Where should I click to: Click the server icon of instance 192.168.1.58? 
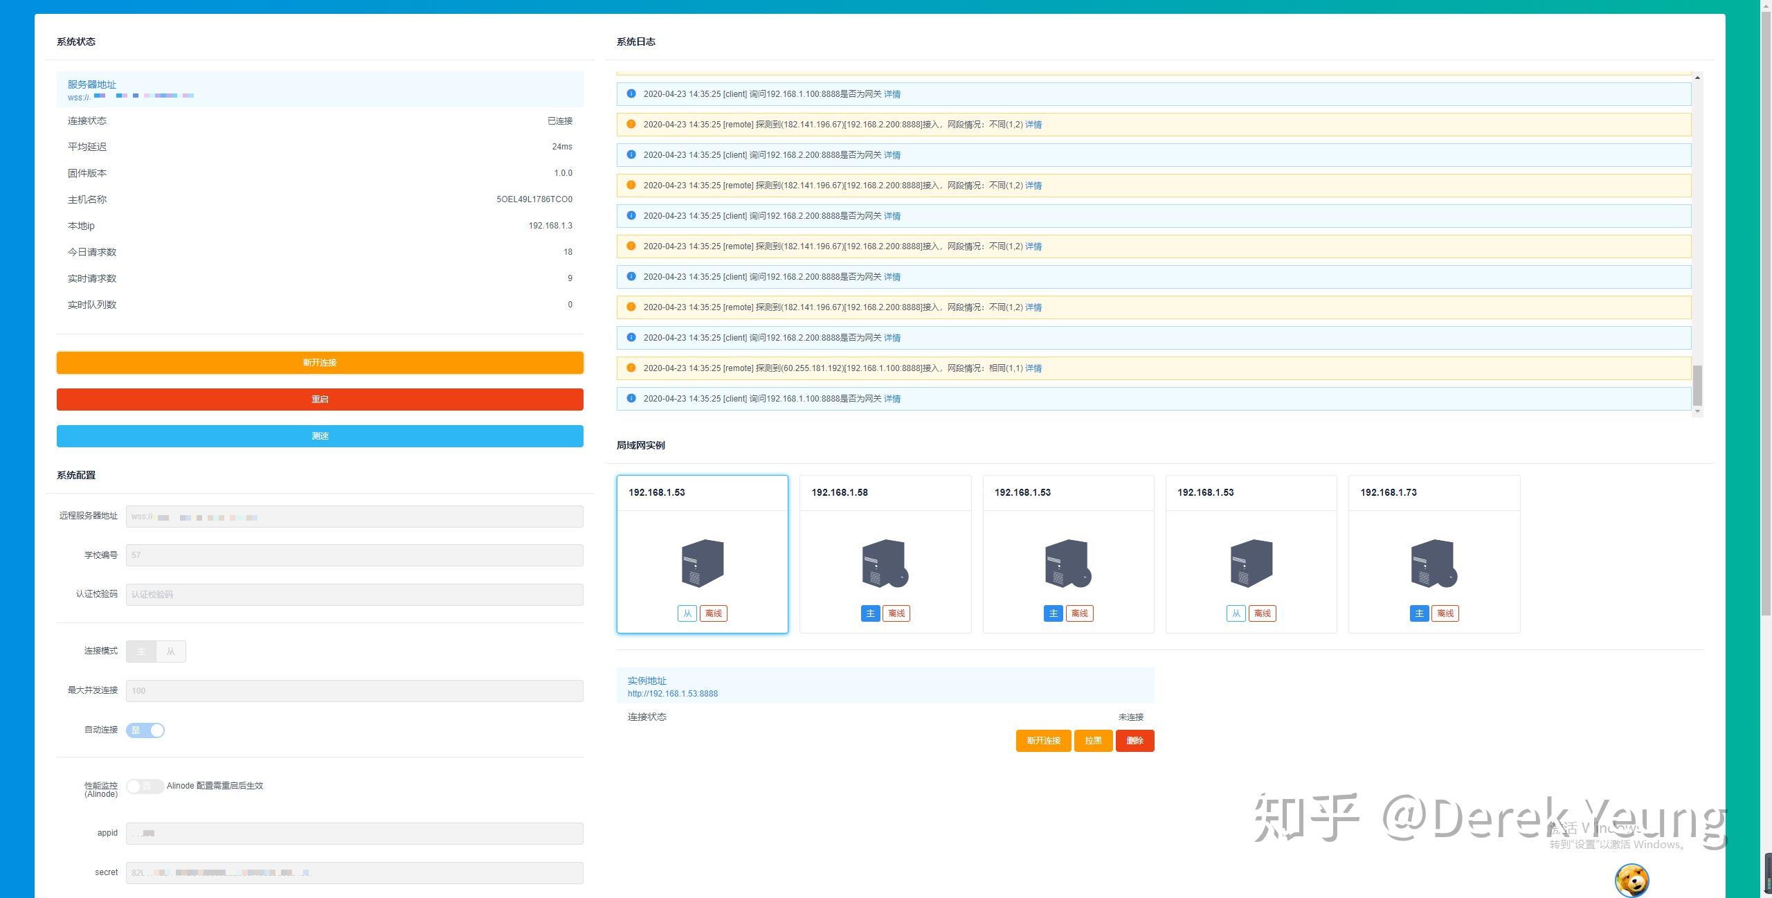884,563
